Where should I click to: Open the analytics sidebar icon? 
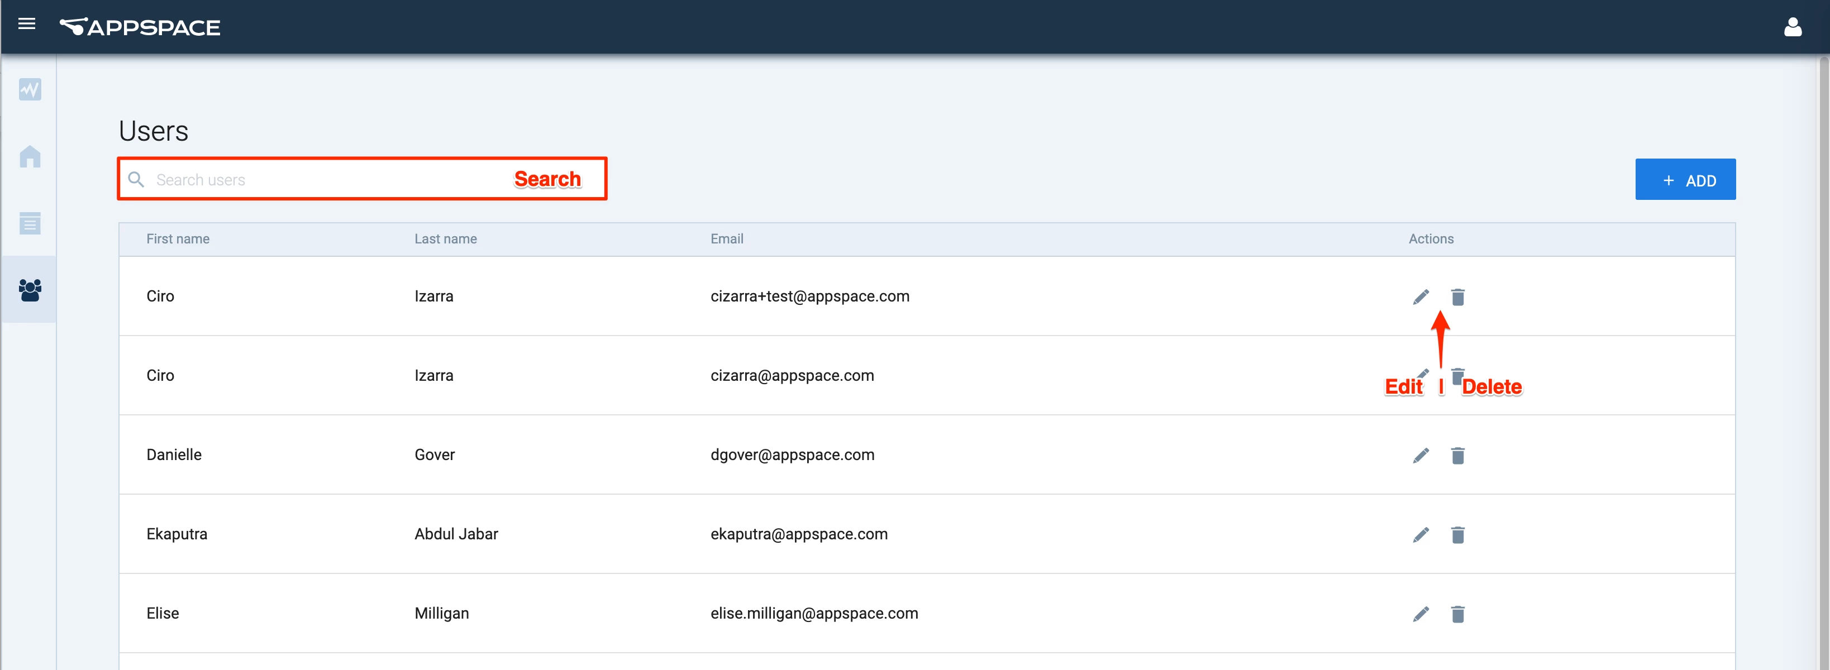click(30, 89)
